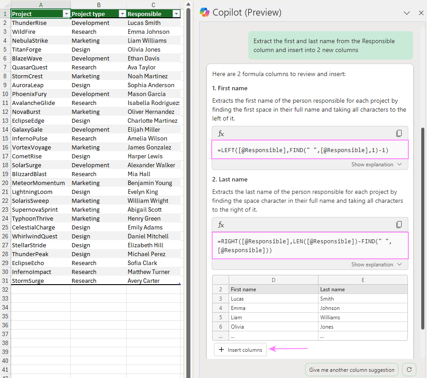
Task: Select cell InfernoPulse
Action: pos(40,139)
